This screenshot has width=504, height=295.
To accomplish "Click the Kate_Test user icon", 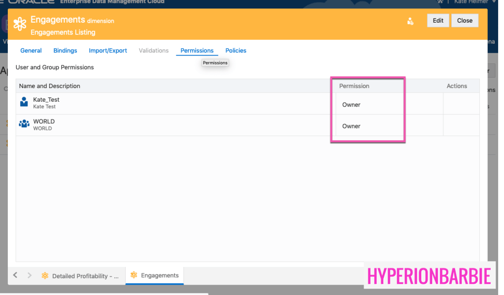I will 24,102.
